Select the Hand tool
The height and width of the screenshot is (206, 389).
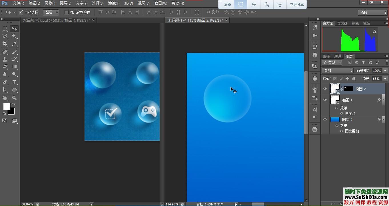pyautogui.click(x=5, y=98)
